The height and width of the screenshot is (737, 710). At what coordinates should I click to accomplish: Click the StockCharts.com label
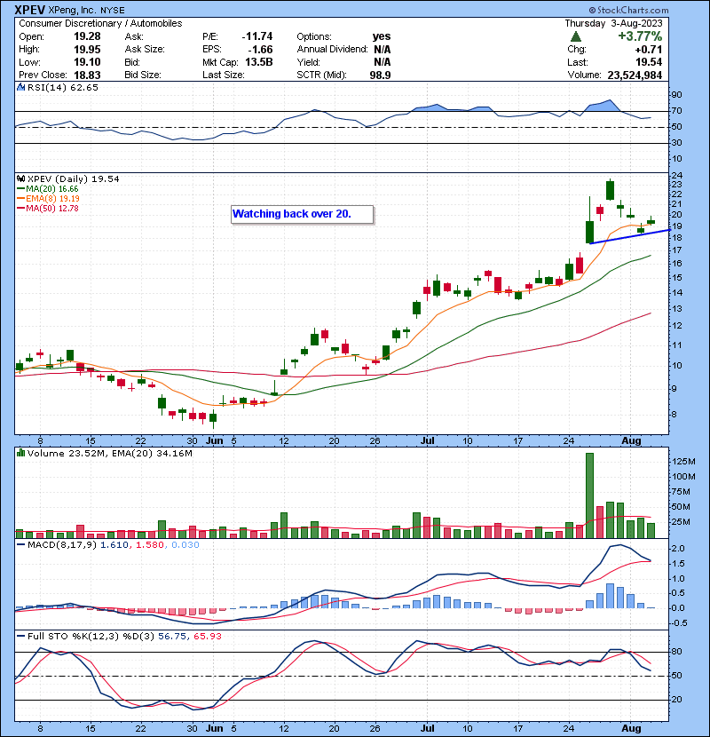tap(628, 10)
